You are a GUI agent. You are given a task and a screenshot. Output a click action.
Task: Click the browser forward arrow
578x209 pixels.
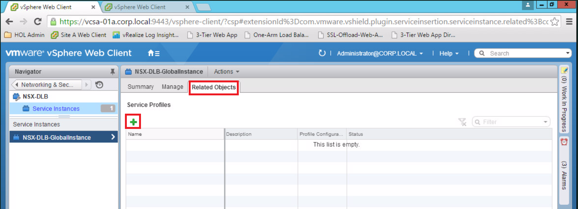pyautogui.click(x=23, y=22)
